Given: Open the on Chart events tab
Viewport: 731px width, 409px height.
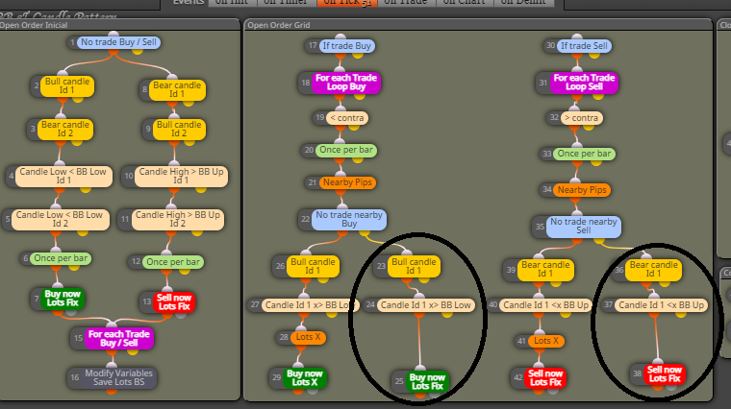Looking at the screenshot, I should [x=464, y=2].
